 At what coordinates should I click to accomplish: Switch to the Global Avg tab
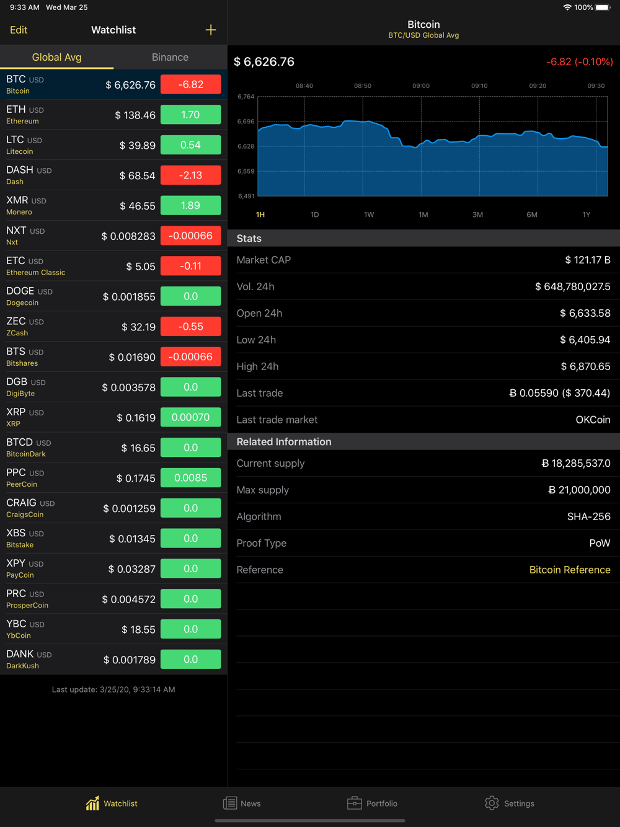pos(56,57)
